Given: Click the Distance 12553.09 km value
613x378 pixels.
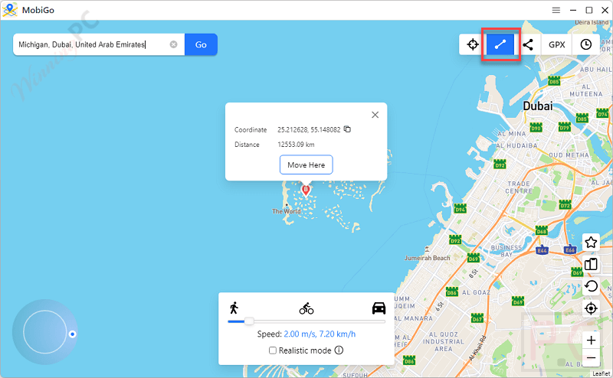Looking at the screenshot, I should click(296, 145).
